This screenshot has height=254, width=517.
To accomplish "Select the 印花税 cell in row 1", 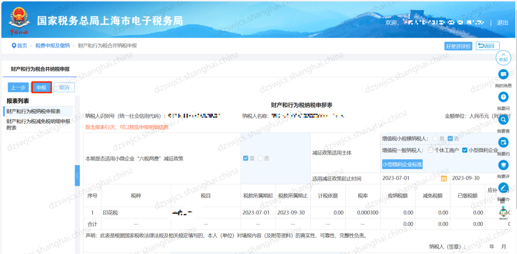I will coord(136,213).
